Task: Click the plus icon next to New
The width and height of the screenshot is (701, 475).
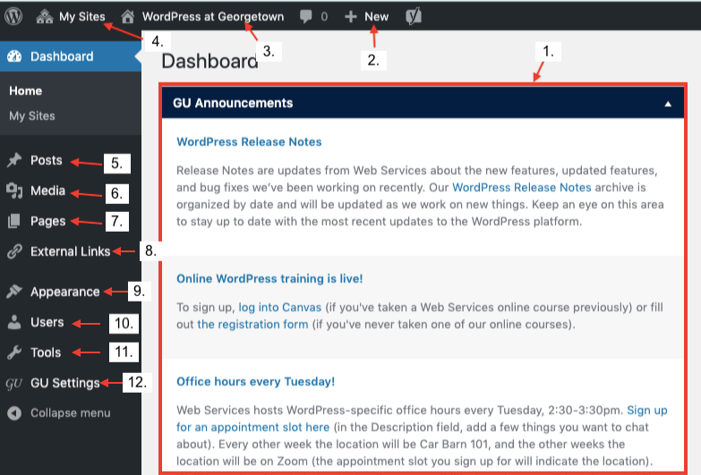Action: coord(351,17)
